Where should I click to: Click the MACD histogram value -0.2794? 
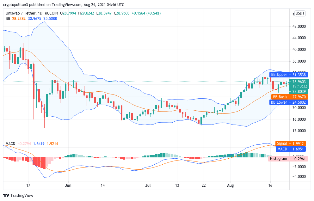[24, 144]
